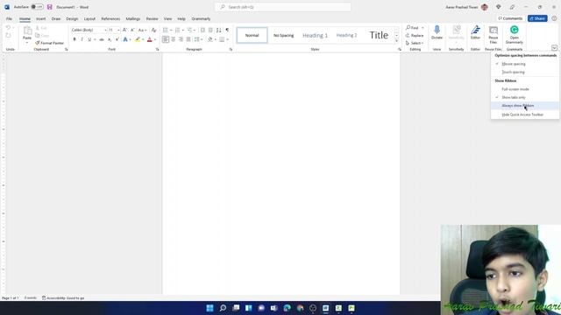Open font size dropdown
This screenshot has height=315, width=561.
(x=118, y=30)
